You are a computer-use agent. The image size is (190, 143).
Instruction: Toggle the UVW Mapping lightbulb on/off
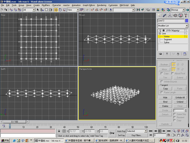point(160,31)
